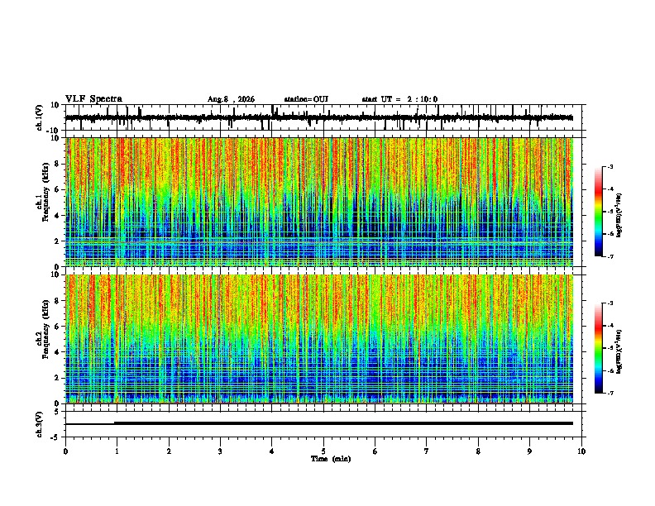Image resolution: width=655 pixels, height=506 pixels.
Task: Click the "6" kHz tick on ch.2 spectrogram
Action: [57, 327]
